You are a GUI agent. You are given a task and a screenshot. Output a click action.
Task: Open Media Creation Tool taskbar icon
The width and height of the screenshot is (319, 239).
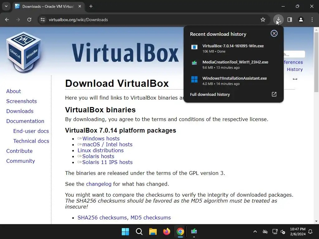(x=194, y=232)
